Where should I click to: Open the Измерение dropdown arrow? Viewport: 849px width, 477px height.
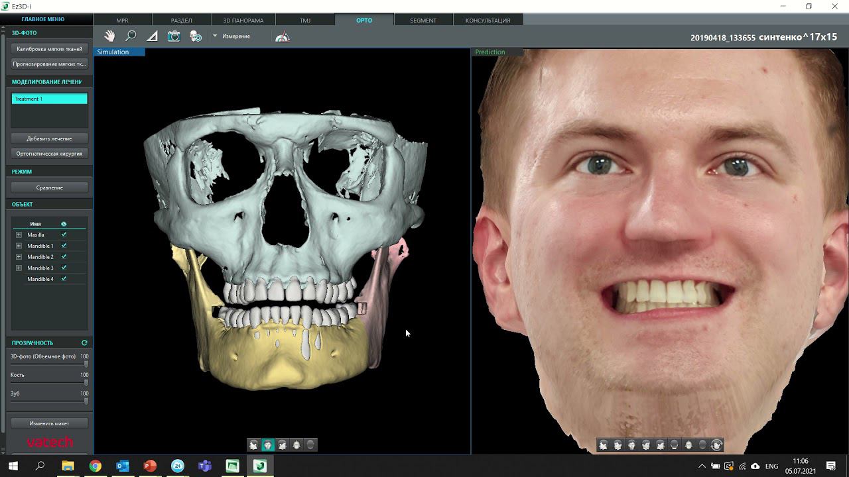[x=215, y=36]
